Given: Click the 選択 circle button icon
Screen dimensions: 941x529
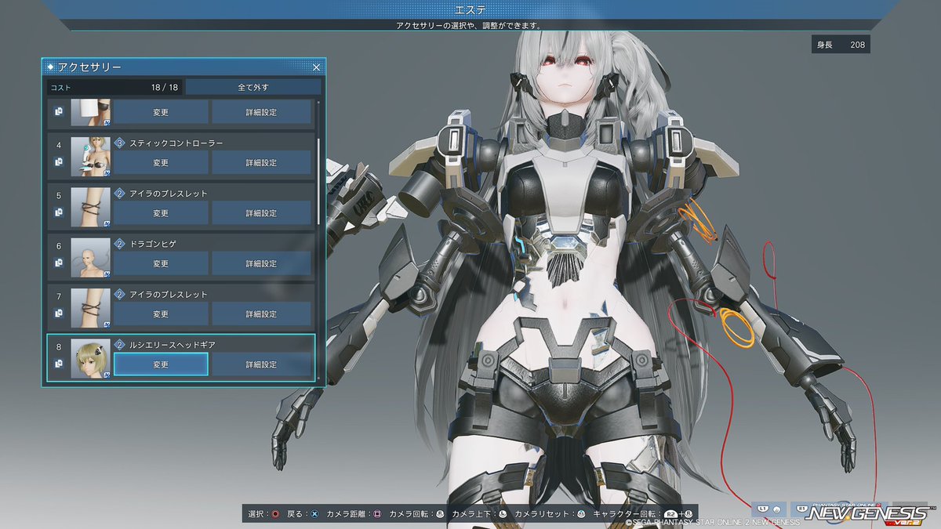Looking at the screenshot, I should click(275, 515).
